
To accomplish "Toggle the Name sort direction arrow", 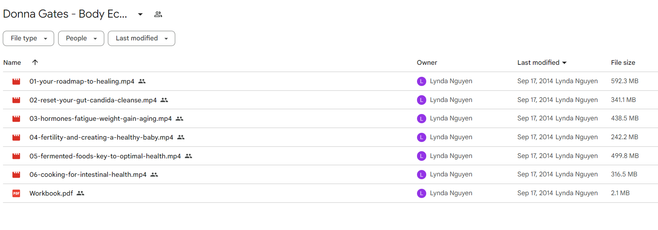I will click(x=35, y=62).
